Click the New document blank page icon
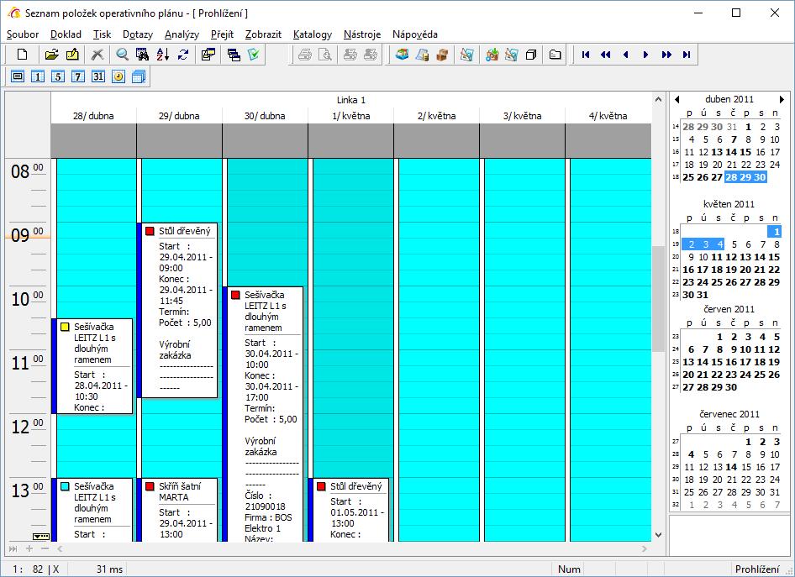Screen dimensions: 795x577 point(22,55)
